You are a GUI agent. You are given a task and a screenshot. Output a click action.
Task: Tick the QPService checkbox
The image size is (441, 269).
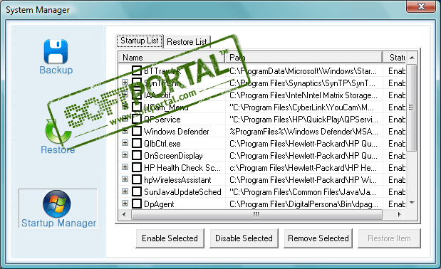pyautogui.click(x=137, y=119)
